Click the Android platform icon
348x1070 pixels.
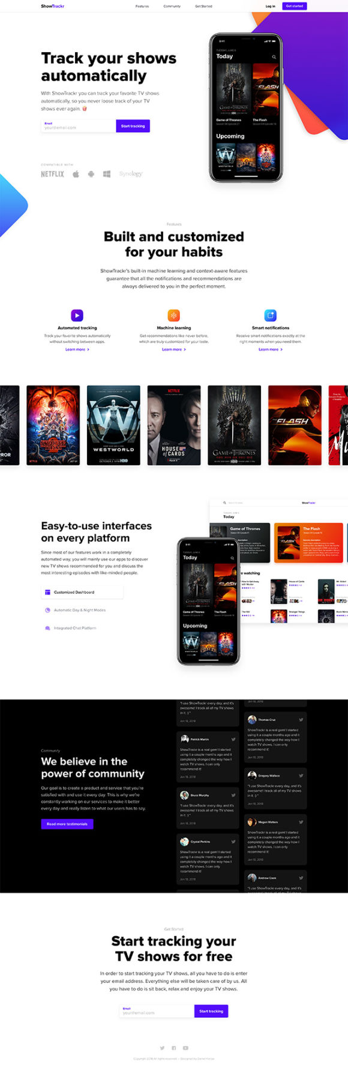[x=91, y=174]
